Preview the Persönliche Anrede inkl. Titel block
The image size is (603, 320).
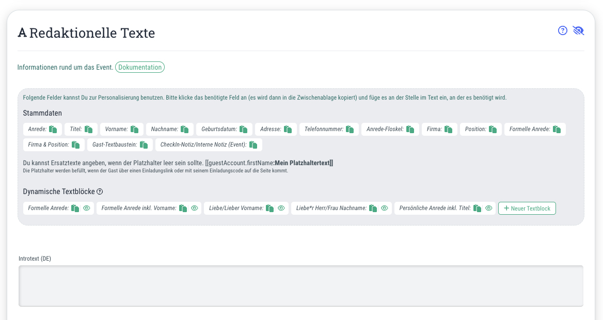coord(489,208)
